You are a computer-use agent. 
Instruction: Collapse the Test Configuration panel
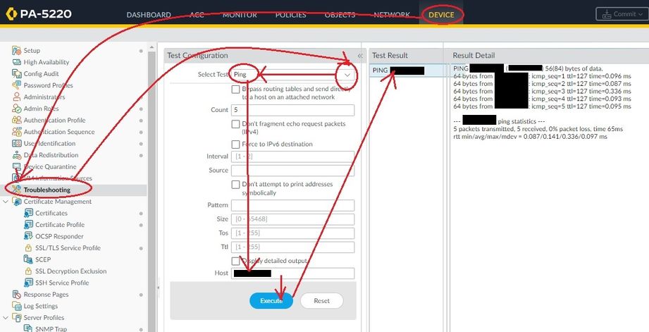[359, 56]
